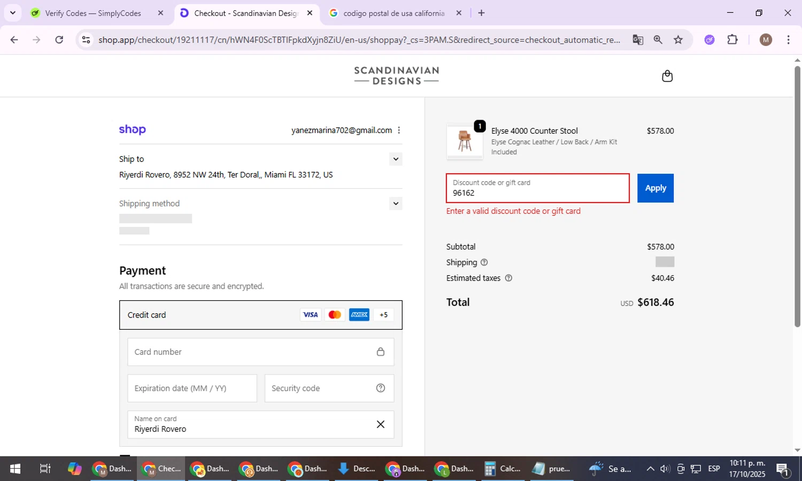This screenshot has height=481, width=802.
Task: Reload the checkout page
Action: click(59, 40)
